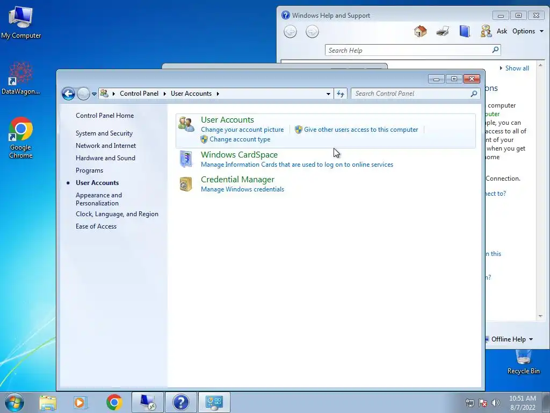Click Help window back arrow
This screenshot has width=550, height=413.
(x=290, y=32)
